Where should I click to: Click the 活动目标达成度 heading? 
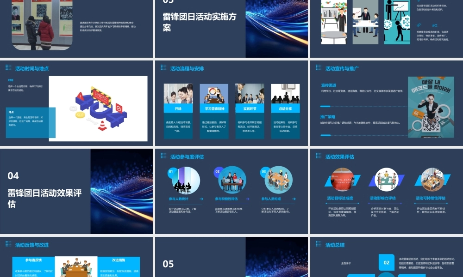coord(340,198)
